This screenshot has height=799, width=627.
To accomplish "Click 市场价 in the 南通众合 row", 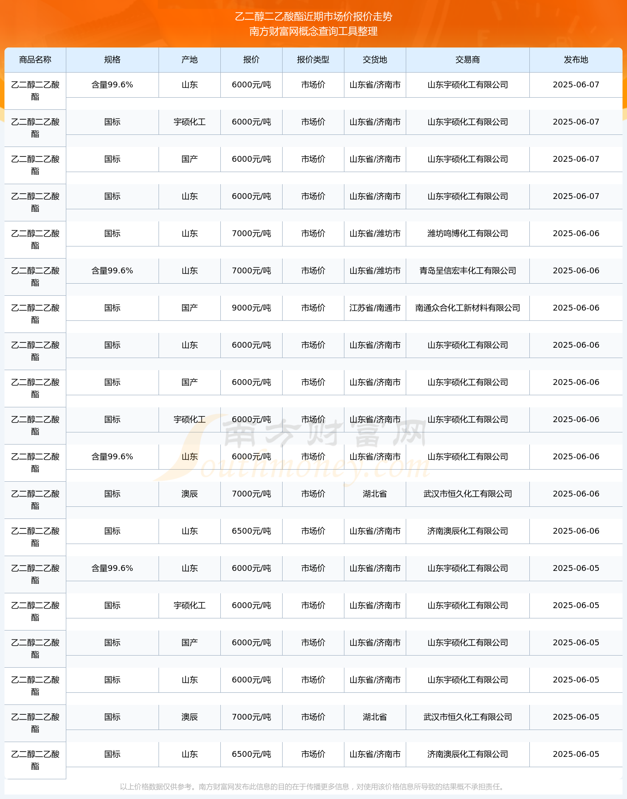I will point(313,308).
